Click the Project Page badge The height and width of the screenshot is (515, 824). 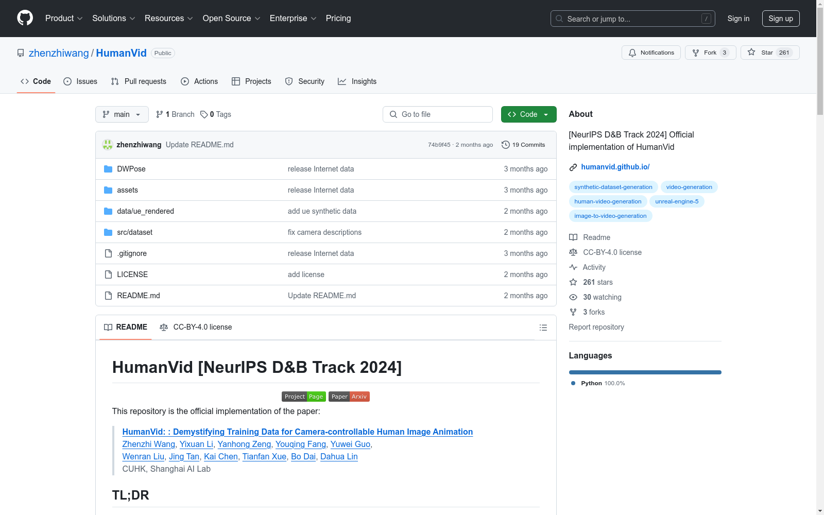(304, 397)
